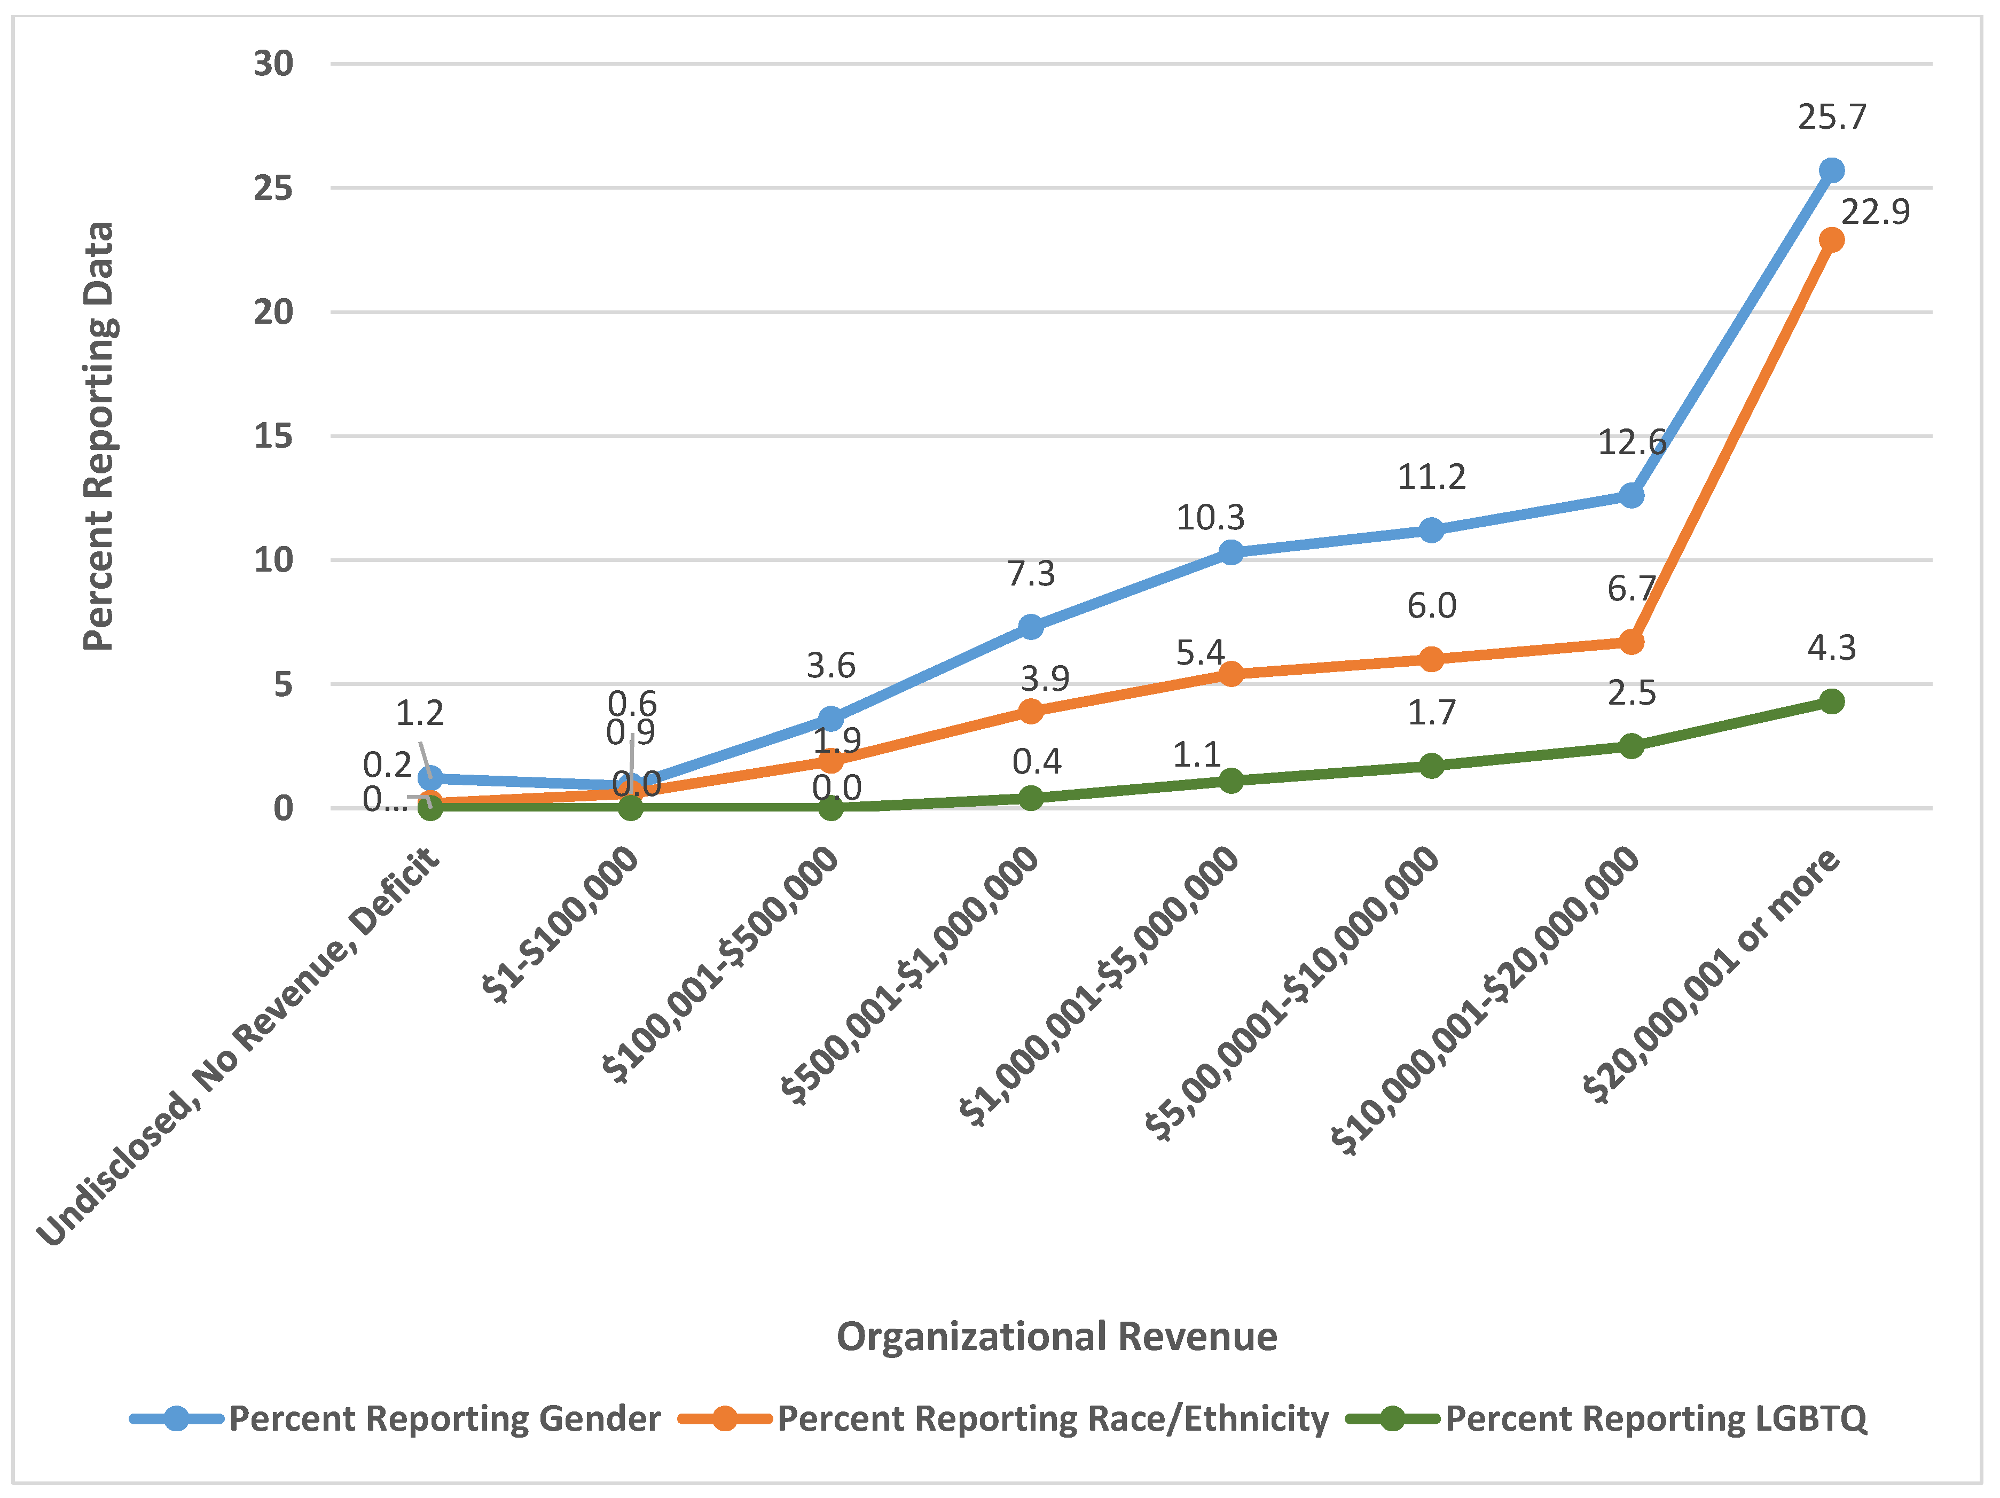Click the green 1.7 data point

[1430, 765]
